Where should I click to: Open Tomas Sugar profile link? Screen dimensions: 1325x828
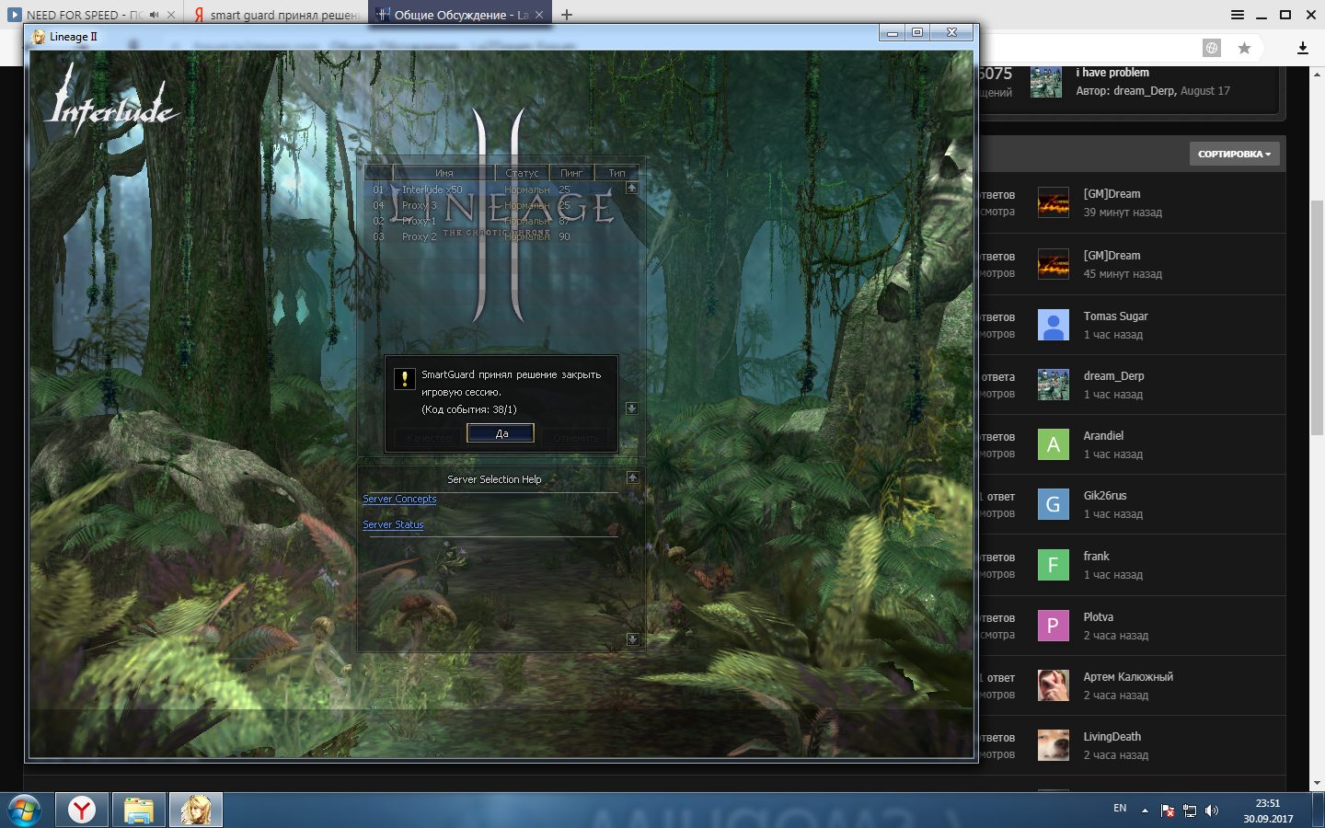coord(1115,316)
